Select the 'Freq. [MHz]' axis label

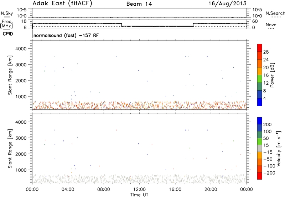pos(6,24)
